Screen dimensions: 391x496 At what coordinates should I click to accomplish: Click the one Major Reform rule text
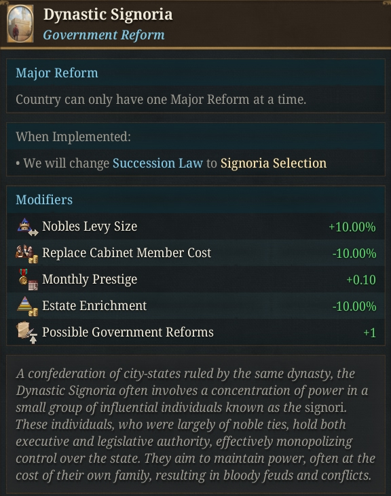pos(161,100)
